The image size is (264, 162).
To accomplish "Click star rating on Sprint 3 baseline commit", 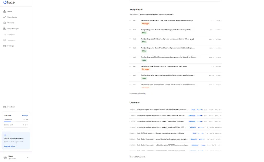I will (x=200, y=121).
